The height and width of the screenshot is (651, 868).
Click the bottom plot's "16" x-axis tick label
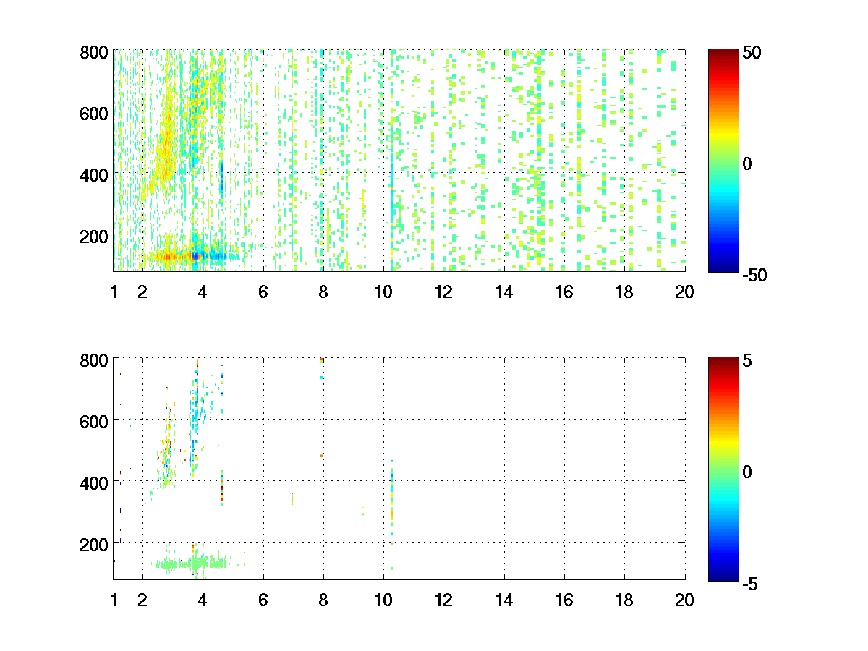(x=564, y=600)
